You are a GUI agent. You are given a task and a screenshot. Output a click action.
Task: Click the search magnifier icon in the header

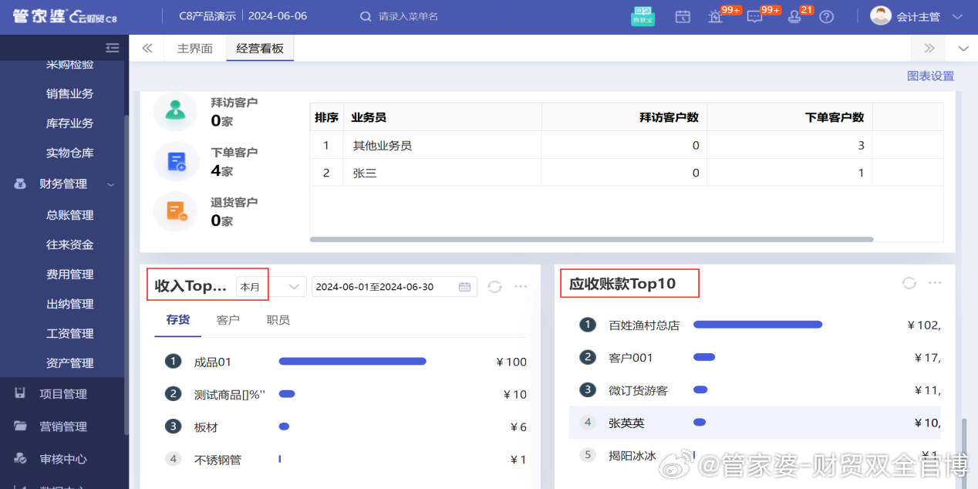tap(365, 15)
